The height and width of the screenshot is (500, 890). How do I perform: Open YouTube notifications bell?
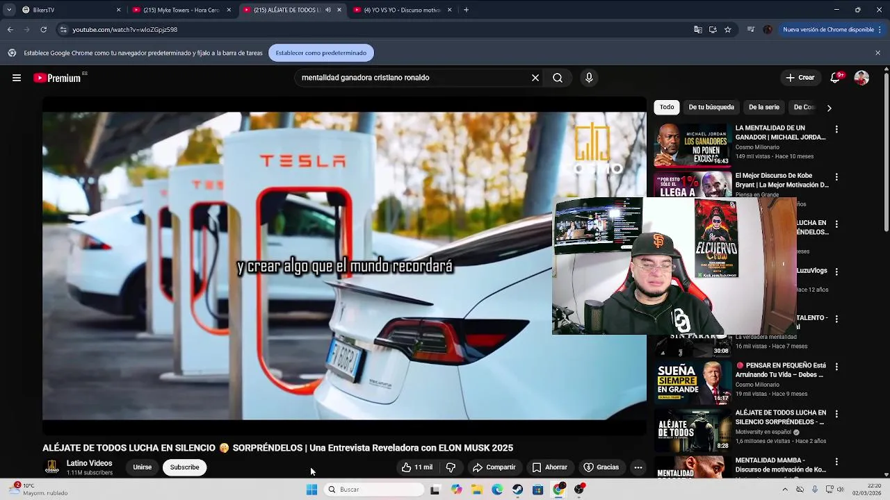[835, 78]
